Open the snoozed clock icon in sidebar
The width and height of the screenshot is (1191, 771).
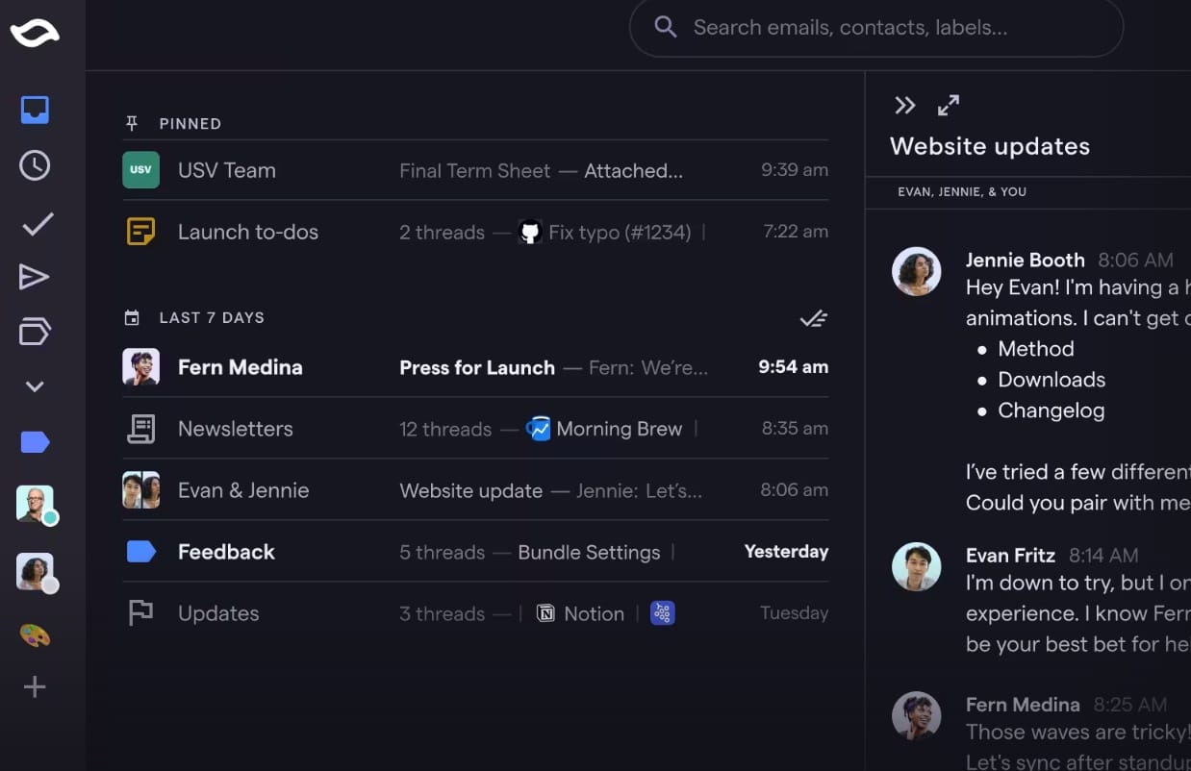pyautogui.click(x=35, y=165)
